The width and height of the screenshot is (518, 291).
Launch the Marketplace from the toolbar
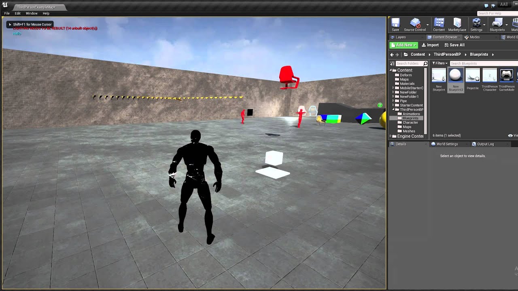click(x=457, y=25)
